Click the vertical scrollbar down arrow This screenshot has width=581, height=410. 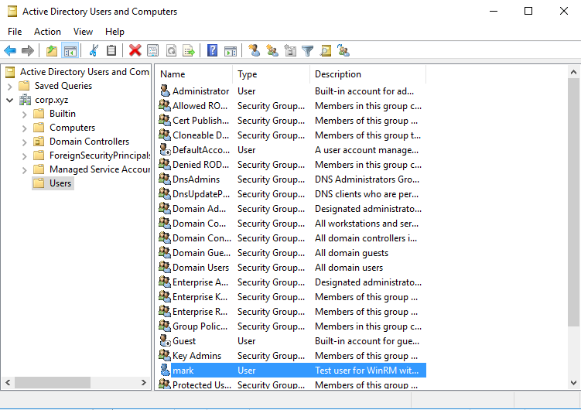[x=573, y=382]
